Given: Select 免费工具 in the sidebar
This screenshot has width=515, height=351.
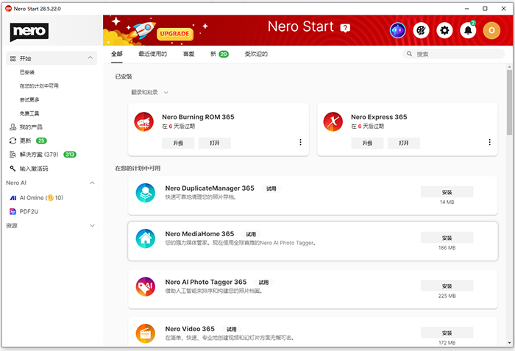Looking at the screenshot, I should pyautogui.click(x=29, y=113).
